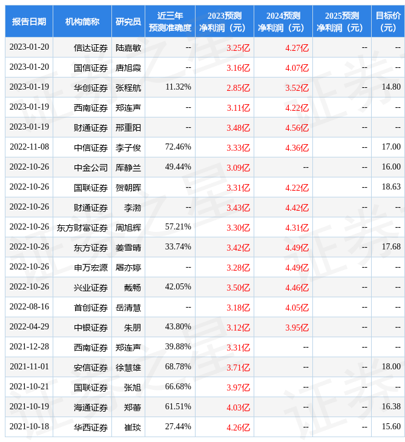The height and width of the screenshot is (442, 405).
Task: Click analyst name 陆嘉敏
Action: [128, 48]
